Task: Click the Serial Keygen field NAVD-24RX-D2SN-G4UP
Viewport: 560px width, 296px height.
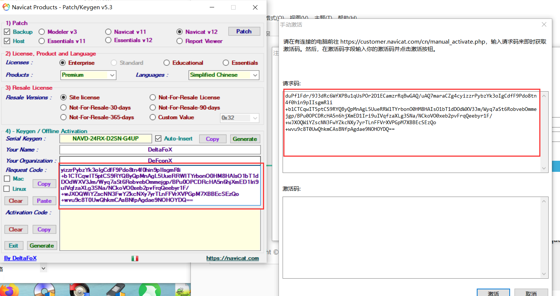Action: pos(106,139)
